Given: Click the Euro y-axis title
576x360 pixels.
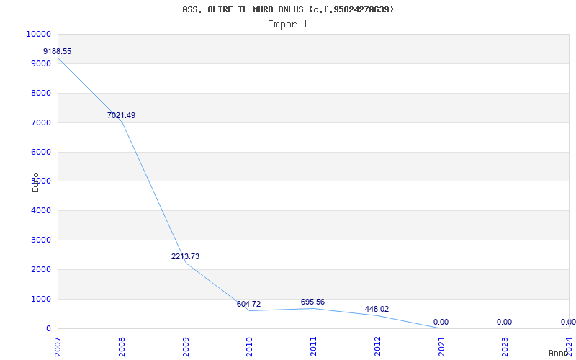Looking at the screenshot, I should tap(35, 182).
